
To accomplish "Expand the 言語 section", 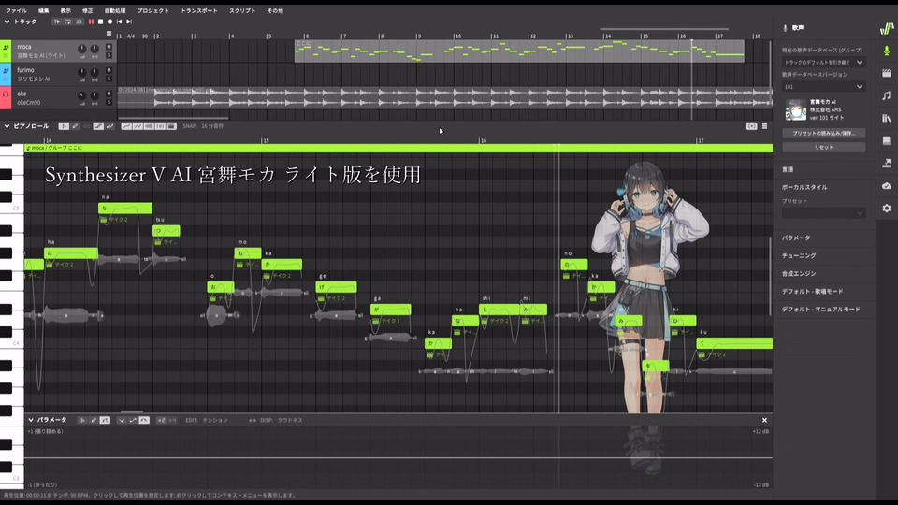I will tap(788, 169).
